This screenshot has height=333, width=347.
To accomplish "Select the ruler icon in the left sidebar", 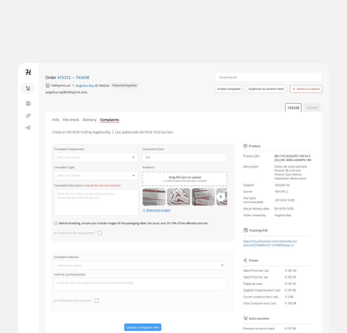I will (x=28, y=116).
